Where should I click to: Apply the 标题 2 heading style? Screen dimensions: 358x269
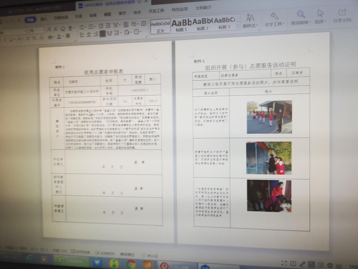(x=203, y=24)
